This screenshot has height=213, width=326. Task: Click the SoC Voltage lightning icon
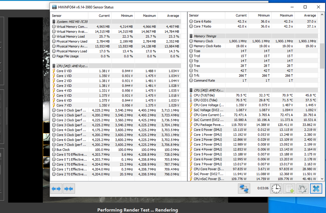(191, 110)
